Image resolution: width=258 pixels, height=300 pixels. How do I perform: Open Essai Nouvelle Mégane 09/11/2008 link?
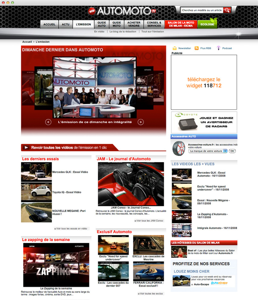[x=214, y=202]
